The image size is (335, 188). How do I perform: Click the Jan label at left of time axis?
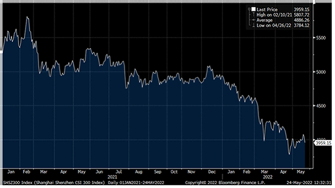point(10,171)
